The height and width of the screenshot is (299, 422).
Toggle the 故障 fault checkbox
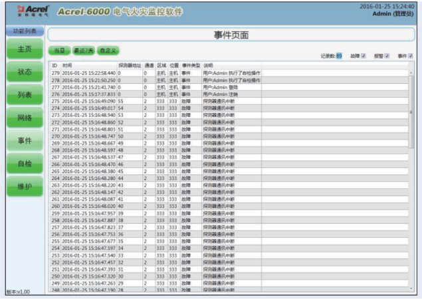pos(364,56)
